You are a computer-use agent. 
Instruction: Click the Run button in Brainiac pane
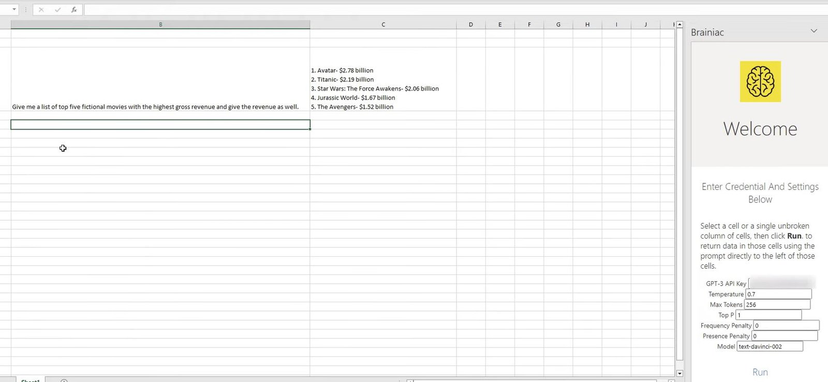point(760,372)
